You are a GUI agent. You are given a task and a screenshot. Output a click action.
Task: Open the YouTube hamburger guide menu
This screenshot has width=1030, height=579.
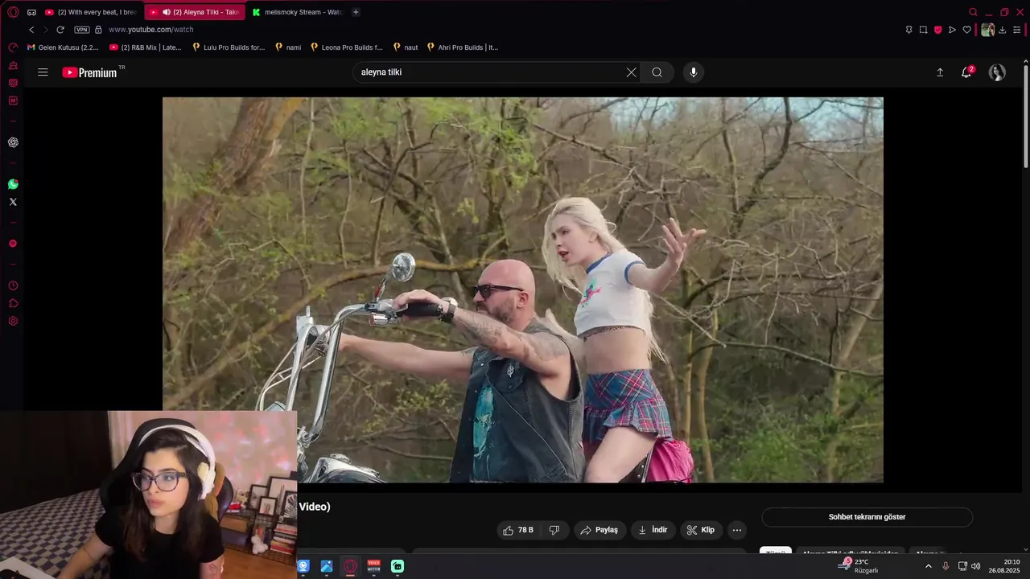[x=43, y=72]
